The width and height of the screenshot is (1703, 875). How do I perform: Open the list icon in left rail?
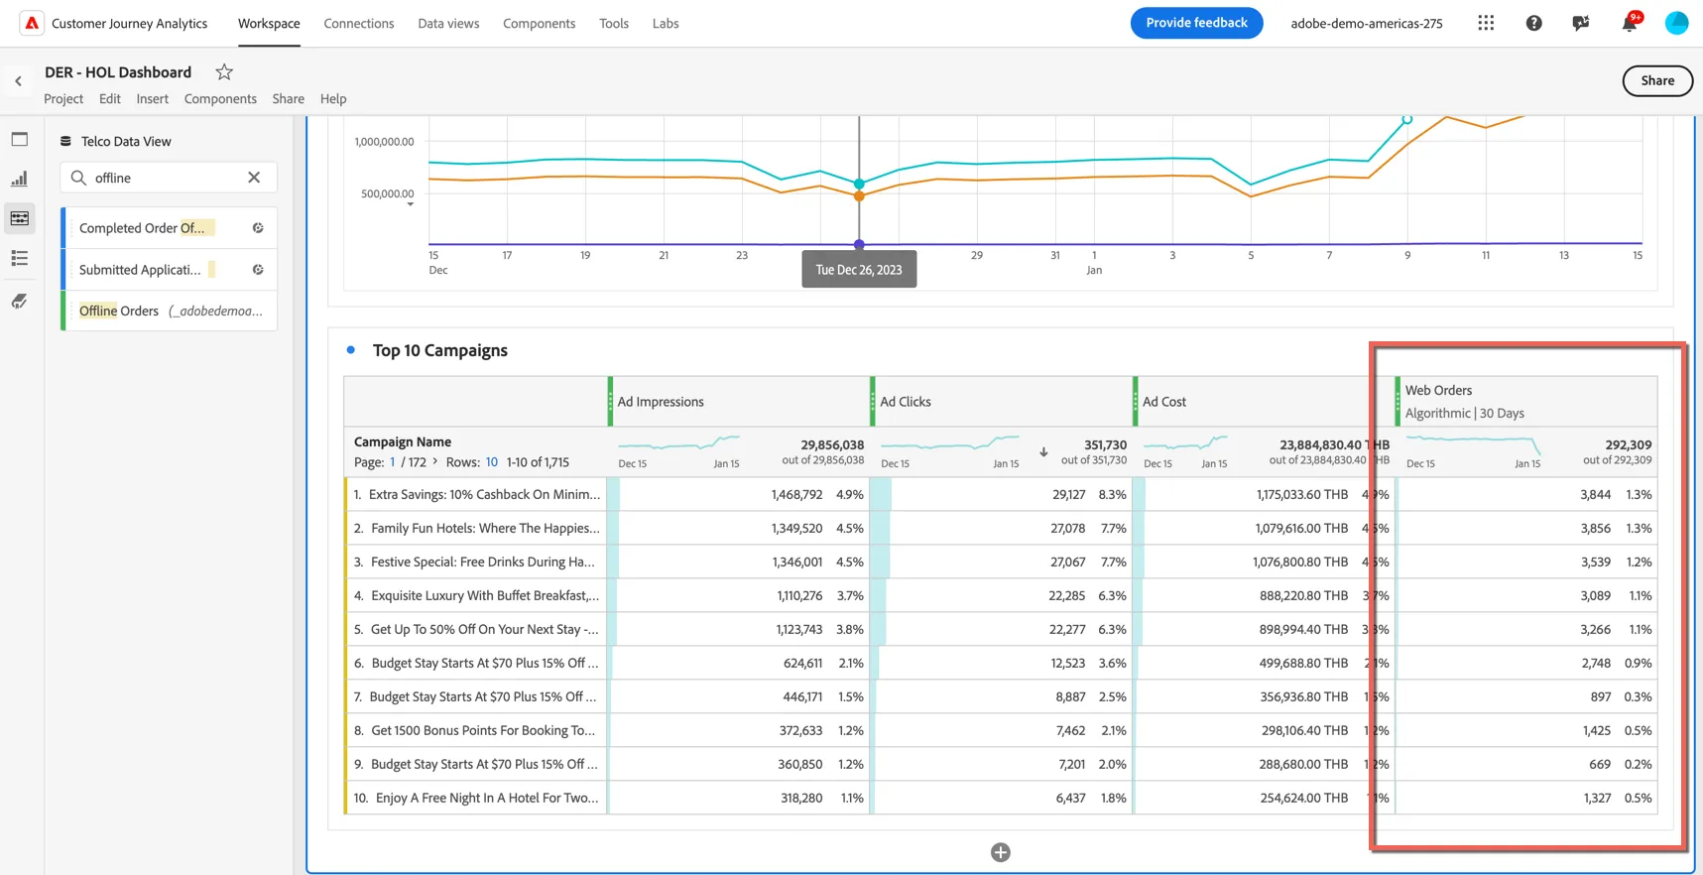point(20,258)
